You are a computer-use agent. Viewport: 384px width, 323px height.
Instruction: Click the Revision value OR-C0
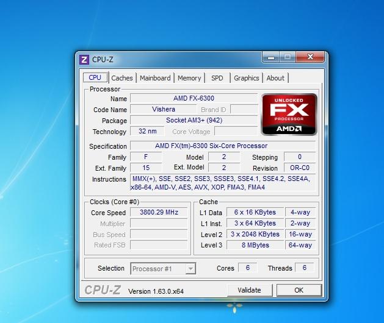[300, 168]
